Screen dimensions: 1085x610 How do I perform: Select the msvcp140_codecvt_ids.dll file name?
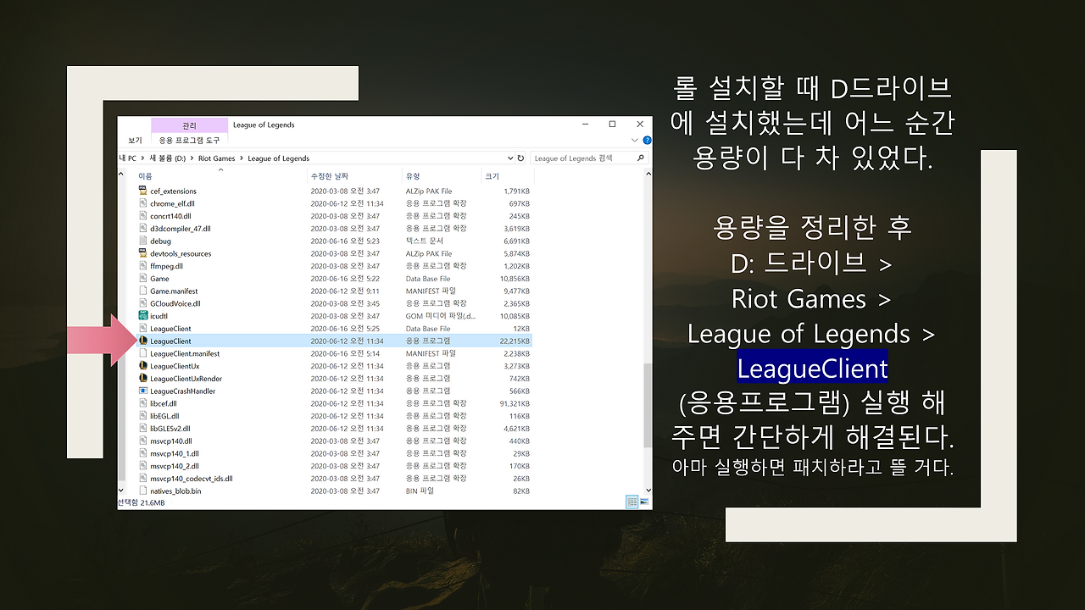(192, 479)
